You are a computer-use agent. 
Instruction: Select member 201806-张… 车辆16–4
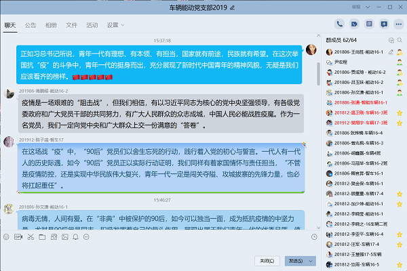click(364, 133)
